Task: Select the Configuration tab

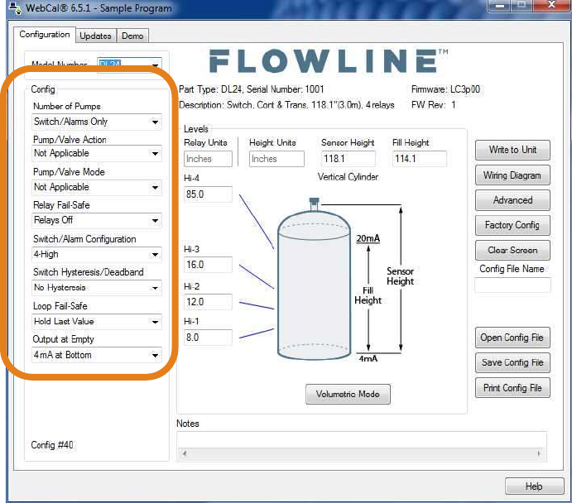Action: 45,35
